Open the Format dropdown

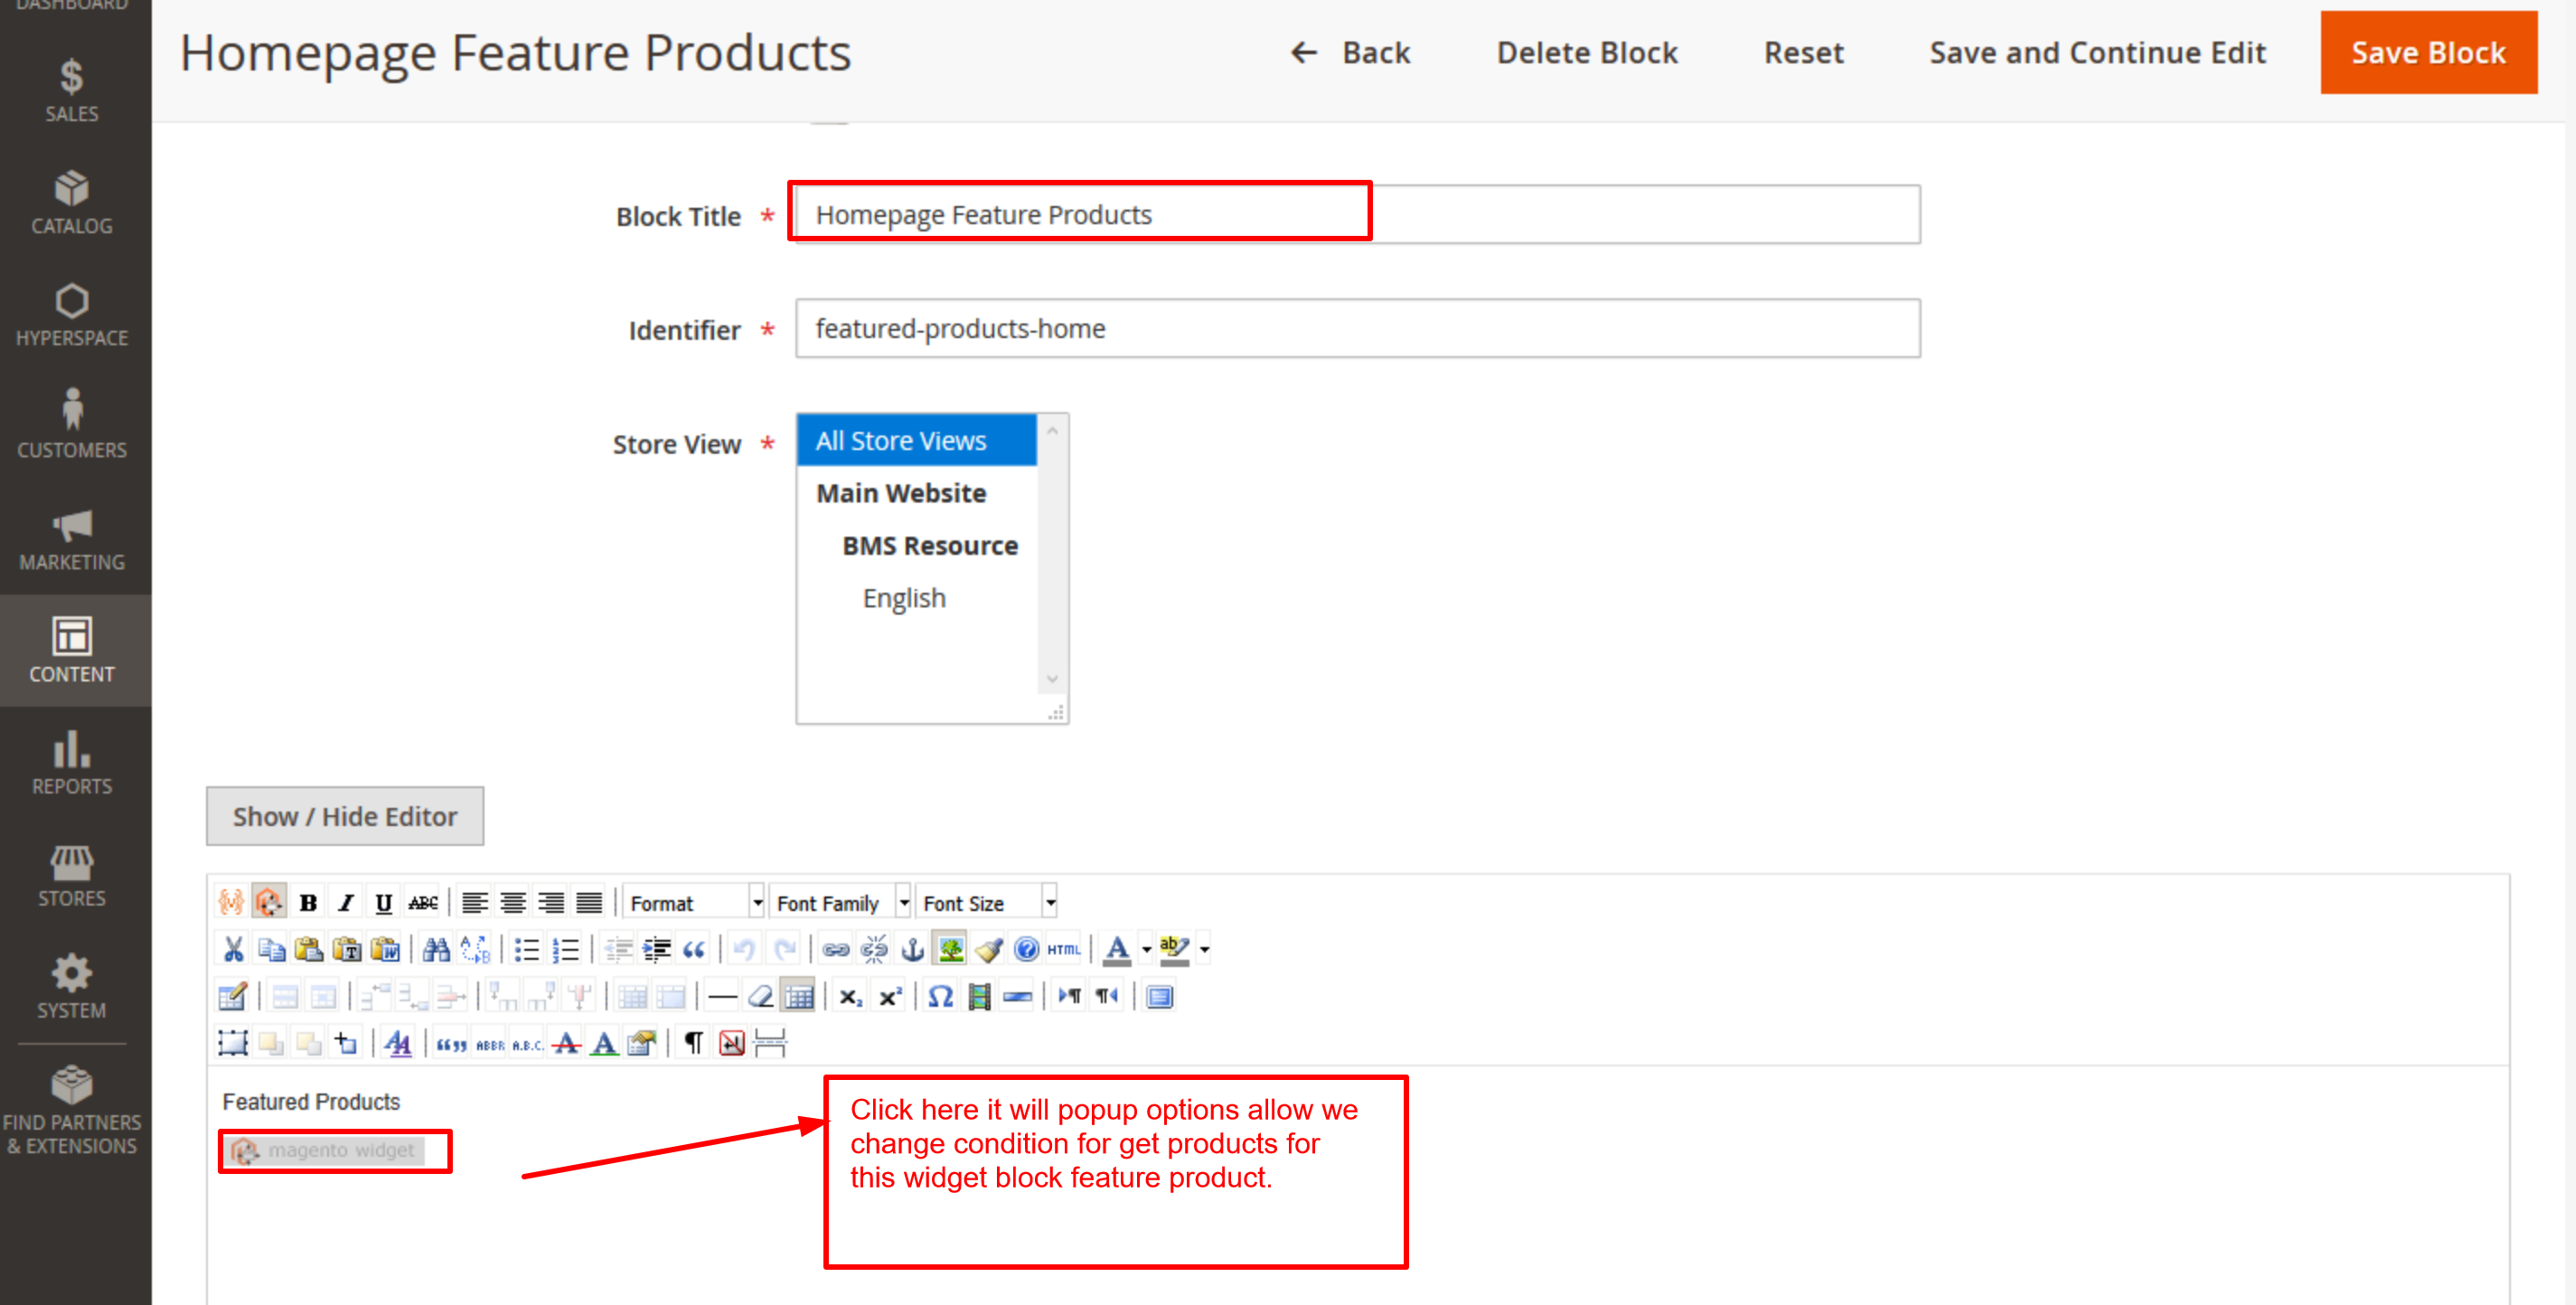point(694,902)
